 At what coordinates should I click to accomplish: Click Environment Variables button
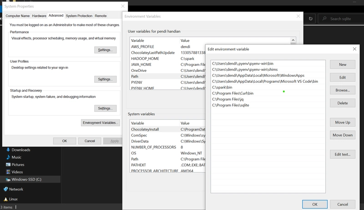coord(100,123)
